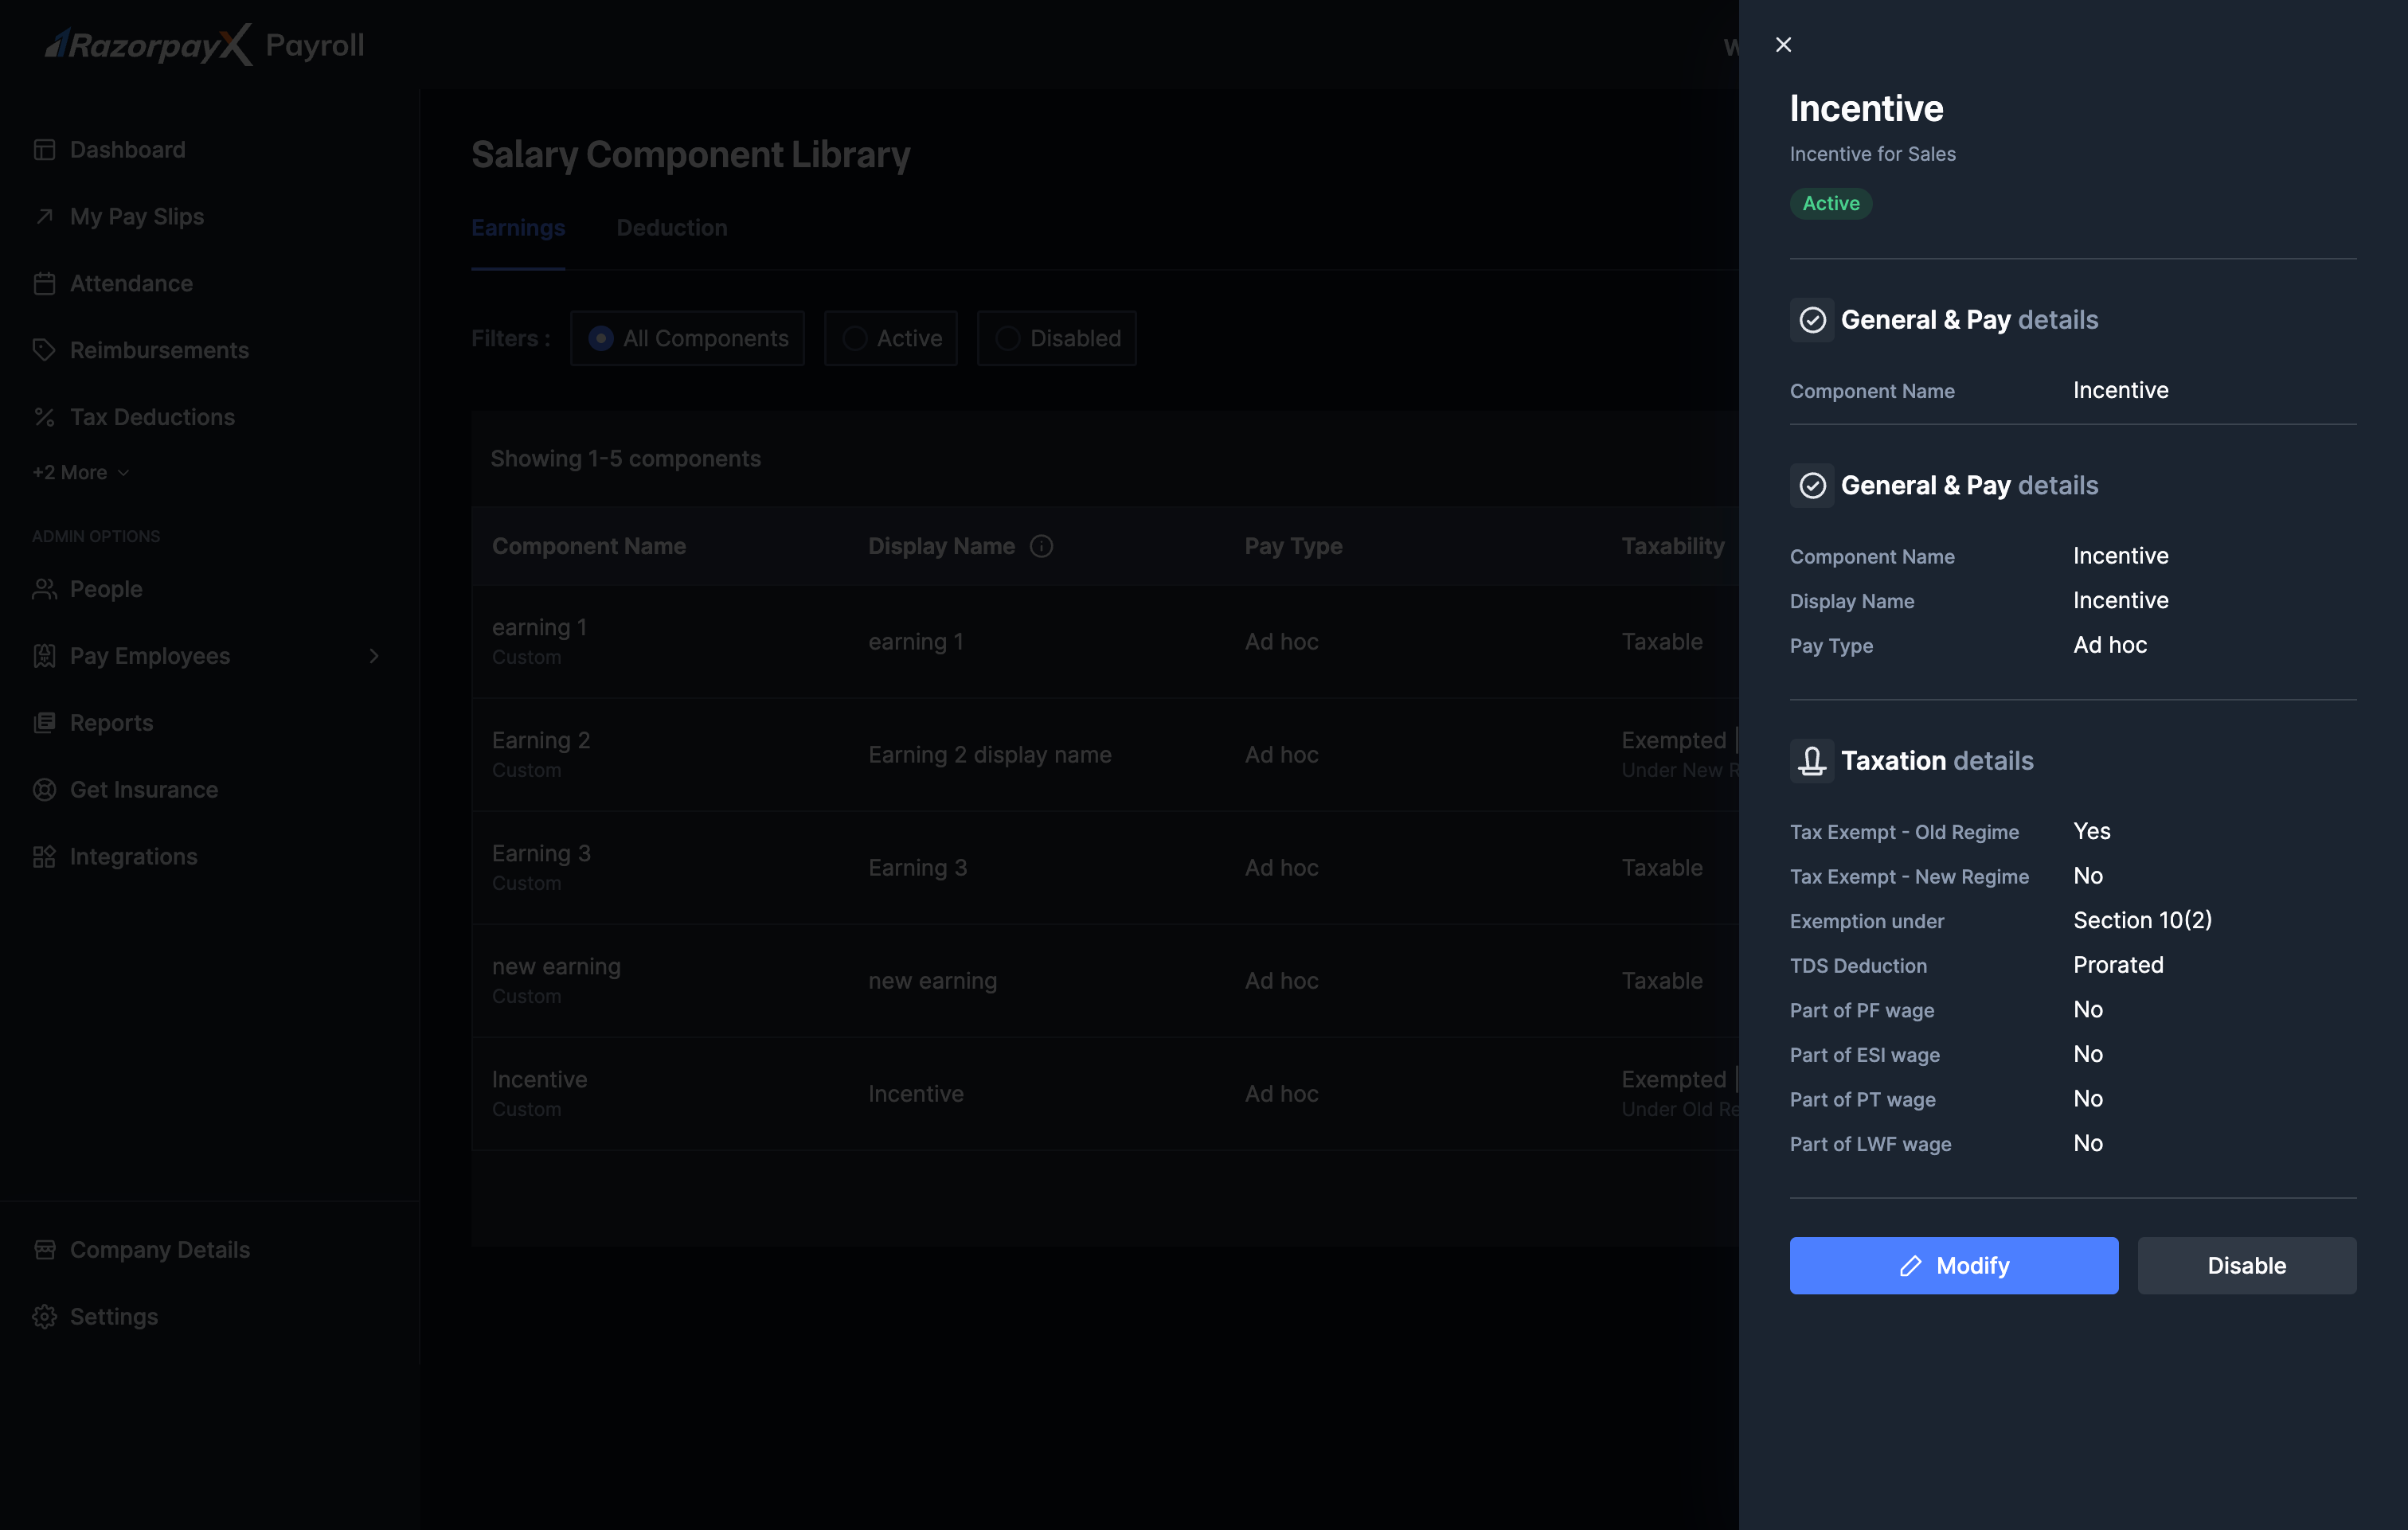Select the All Components radio filter
The image size is (2408, 1530).
[x=600, y=339]
